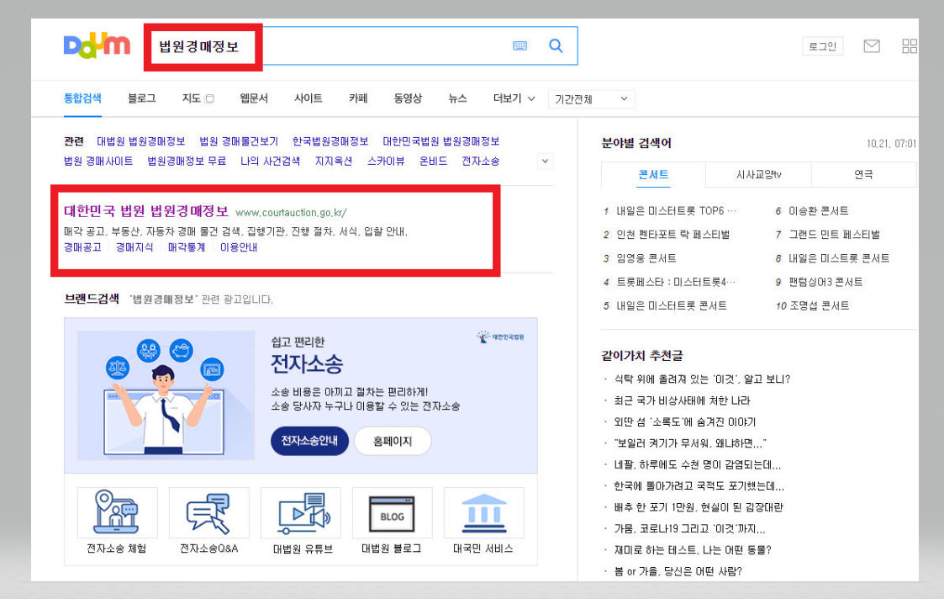
Task: Open article 배추 한 포기 1만원
Action: pos(699,507)
